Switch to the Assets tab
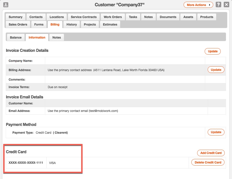232x179 pixels. click(188, 17)
